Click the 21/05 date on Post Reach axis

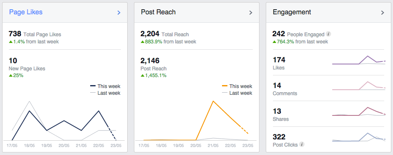point(213,146)
